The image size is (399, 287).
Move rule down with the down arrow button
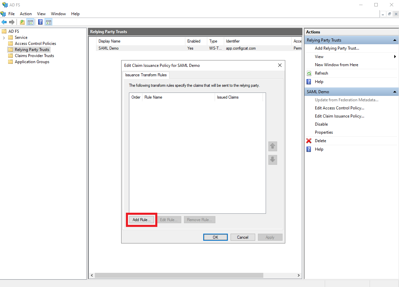click(x=273, y=160)
